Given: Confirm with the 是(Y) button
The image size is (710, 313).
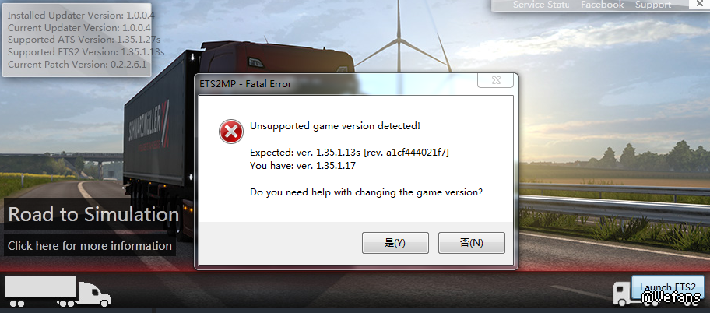Looking at the screenshot, I should click(395, 243).
